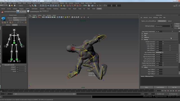
Task: Select the left wrist effector highlighted on the figure
Action: (x=21, y=45)
